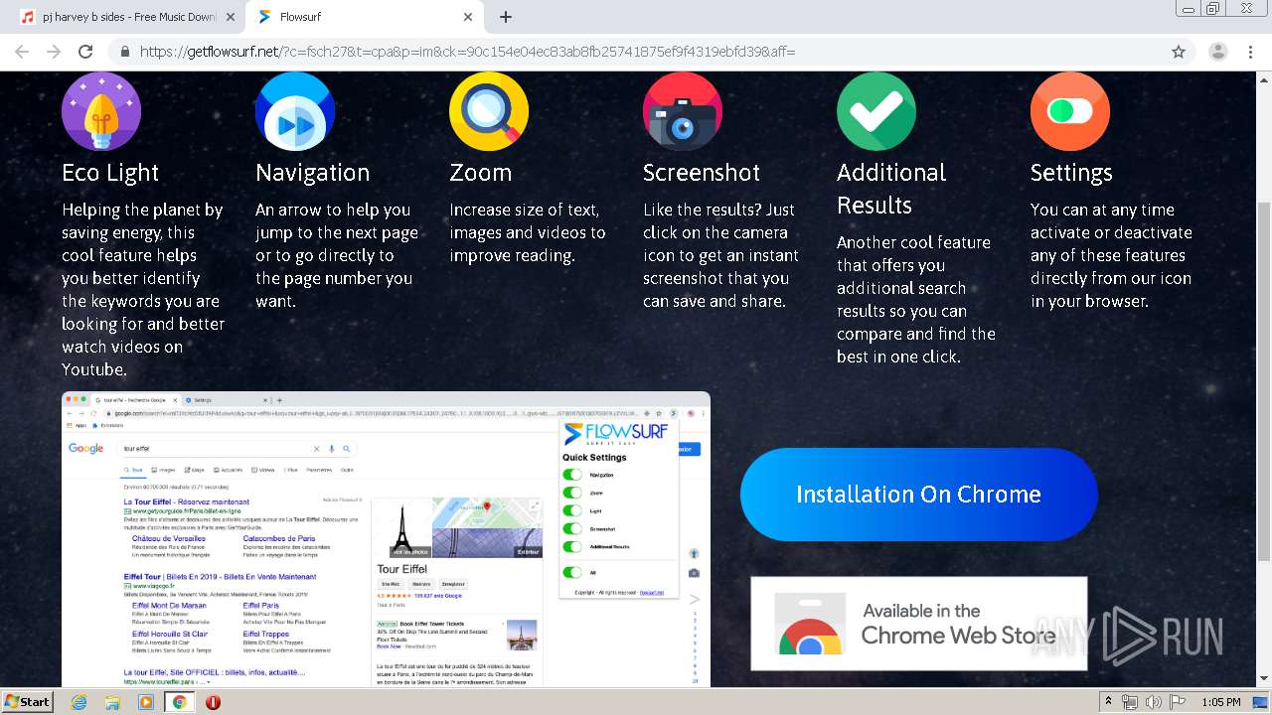
Task: Close the Flowsurf tab
Action: (468, 17)
